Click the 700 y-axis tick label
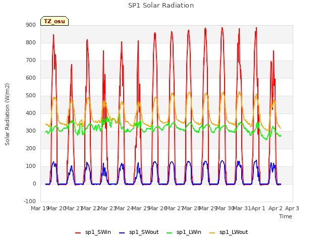Viewport: 323px width, 242px height. coord(31,60)
